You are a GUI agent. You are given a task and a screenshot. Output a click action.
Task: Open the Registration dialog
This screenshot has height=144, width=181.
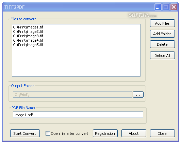(105, 133)
